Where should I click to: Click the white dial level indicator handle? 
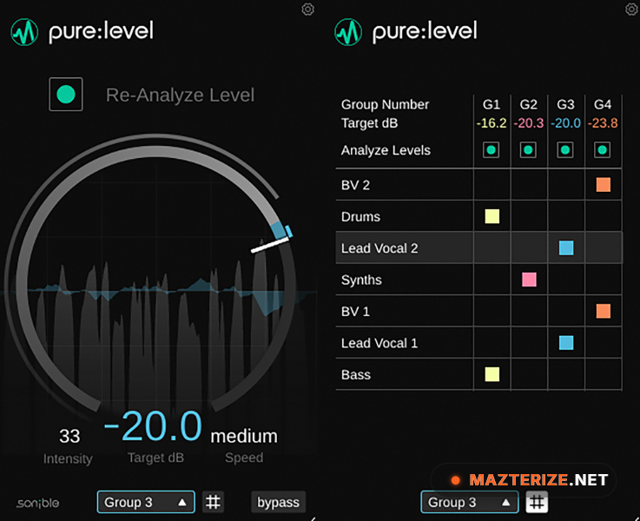point(270,245)
